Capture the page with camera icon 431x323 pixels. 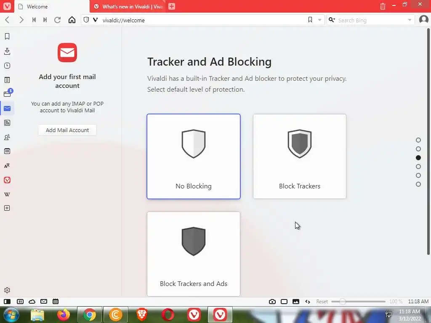coord(272,302)
